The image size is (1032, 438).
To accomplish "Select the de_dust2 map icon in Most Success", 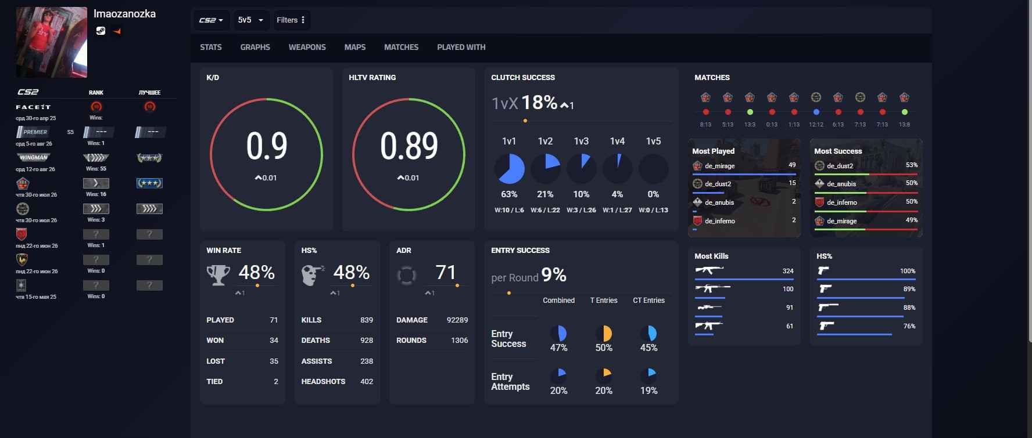I will tap(819, 165).
